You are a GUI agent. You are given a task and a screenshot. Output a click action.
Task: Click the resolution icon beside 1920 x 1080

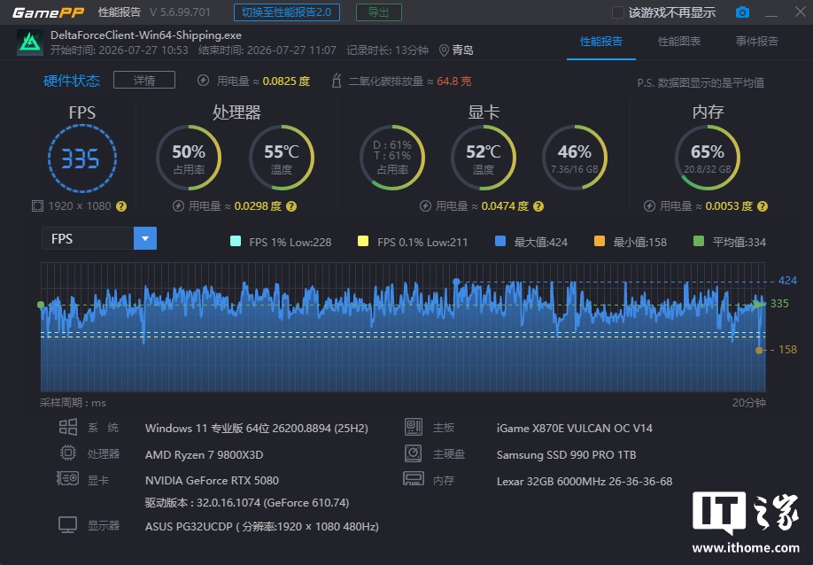tap(37, 206)
